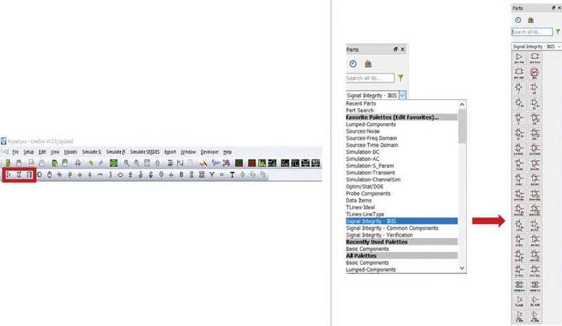Viewport: 562px width, 326px height.
Task: Open palette dropdown in right Parts panel
Action: click(x=558, y=46)
